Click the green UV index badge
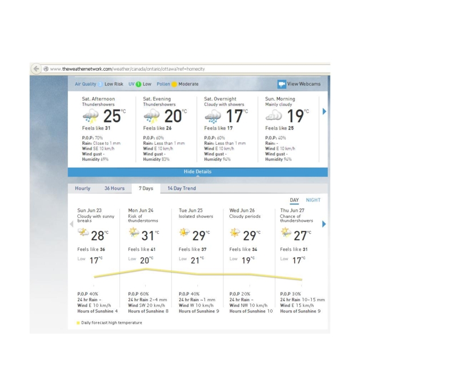 click(138, 84)
